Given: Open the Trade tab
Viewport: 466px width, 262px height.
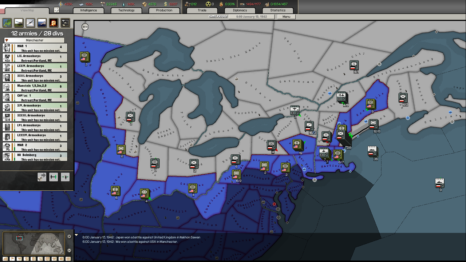Looking at the screenshot, I should 202,10.
